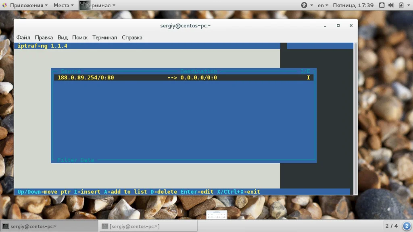Switch to the [sergiy@centos-pc:~] taskbar window

tap(148, 226)
